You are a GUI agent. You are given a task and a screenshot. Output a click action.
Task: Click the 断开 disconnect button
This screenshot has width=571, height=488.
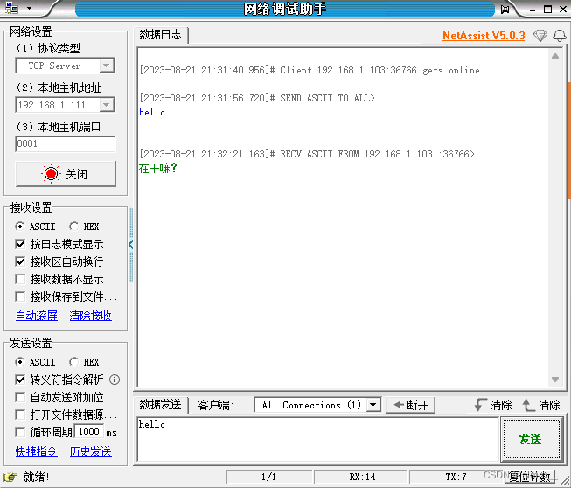410,405
